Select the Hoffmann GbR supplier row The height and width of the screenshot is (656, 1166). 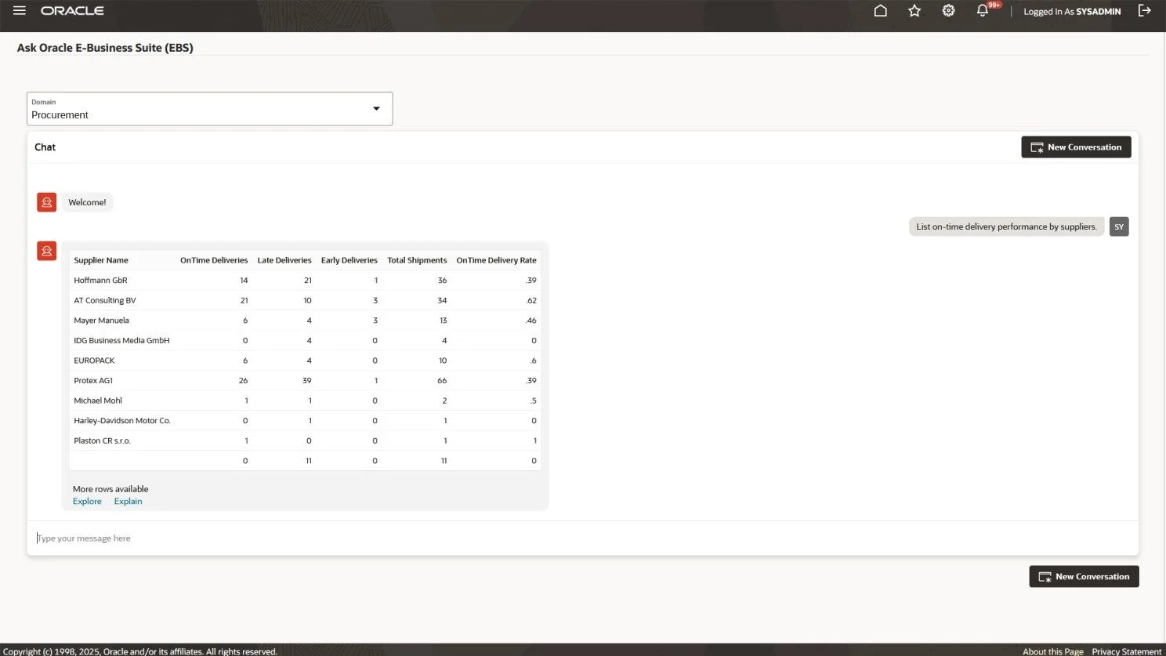coord(305,281)
